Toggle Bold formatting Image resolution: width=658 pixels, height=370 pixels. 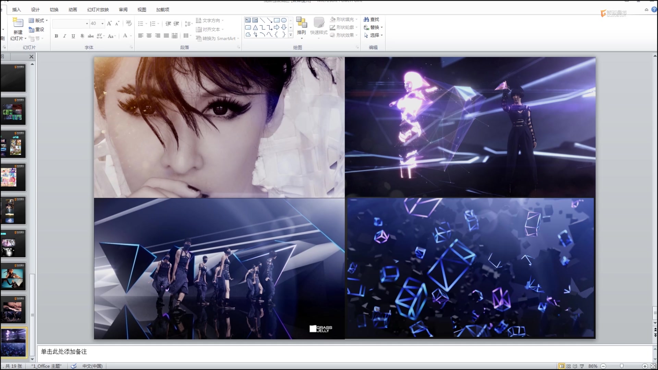(56, 36)
